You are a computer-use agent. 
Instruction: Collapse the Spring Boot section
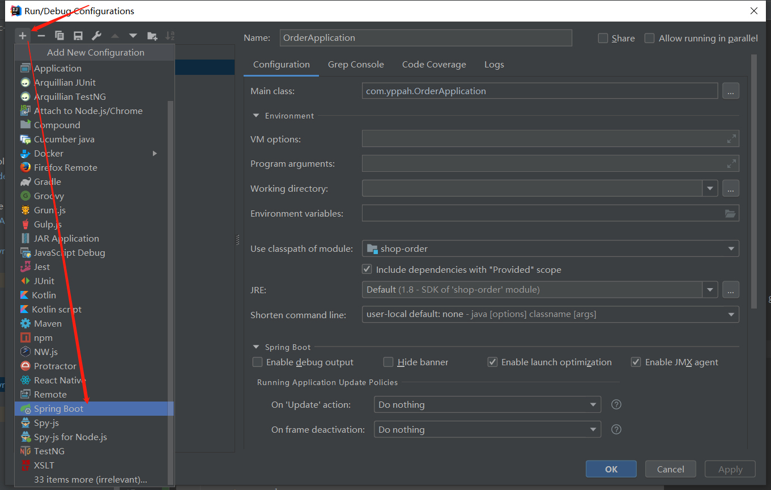(x=256, y=347)
